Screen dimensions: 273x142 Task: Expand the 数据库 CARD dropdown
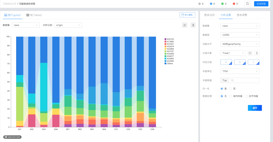pyautogui.click(x=240, y=35)
